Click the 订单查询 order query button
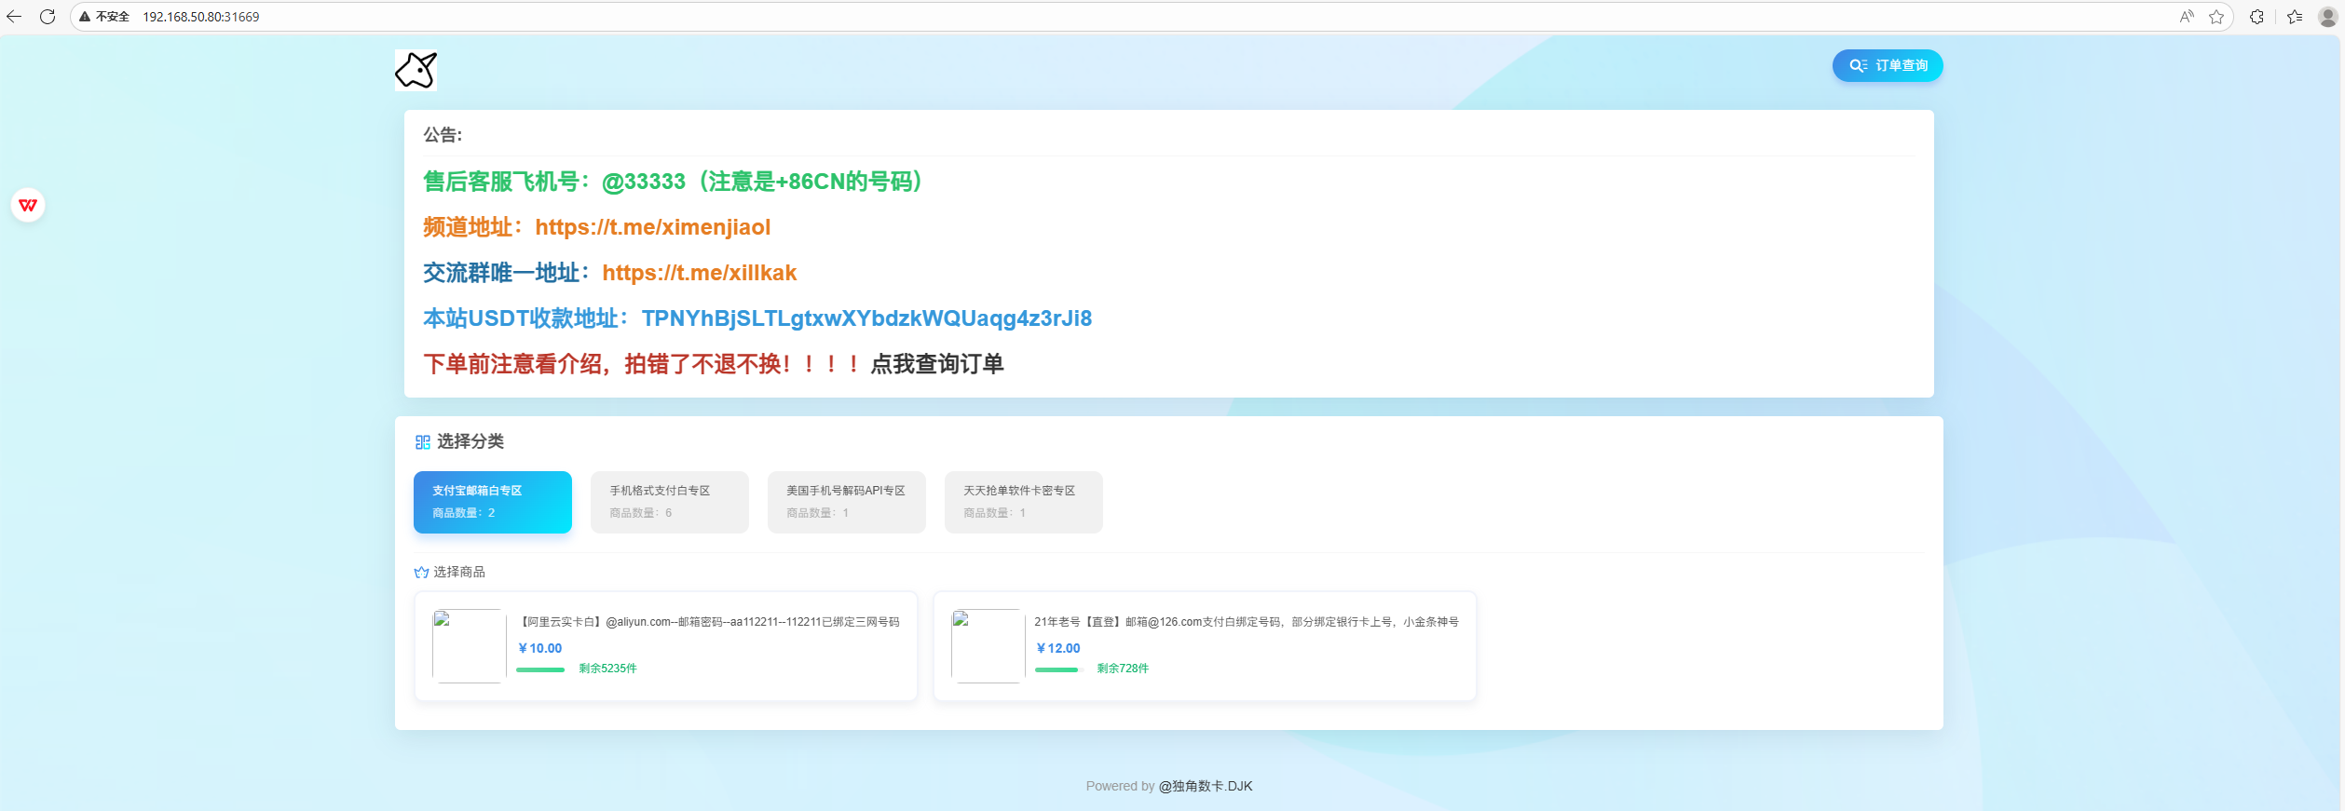 (x=1887, y=65)
